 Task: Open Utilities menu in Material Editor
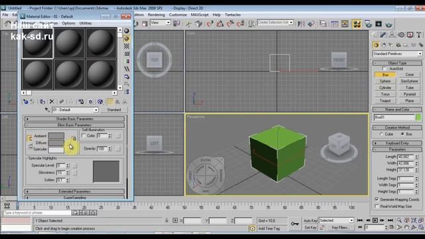tap(86, 23)
